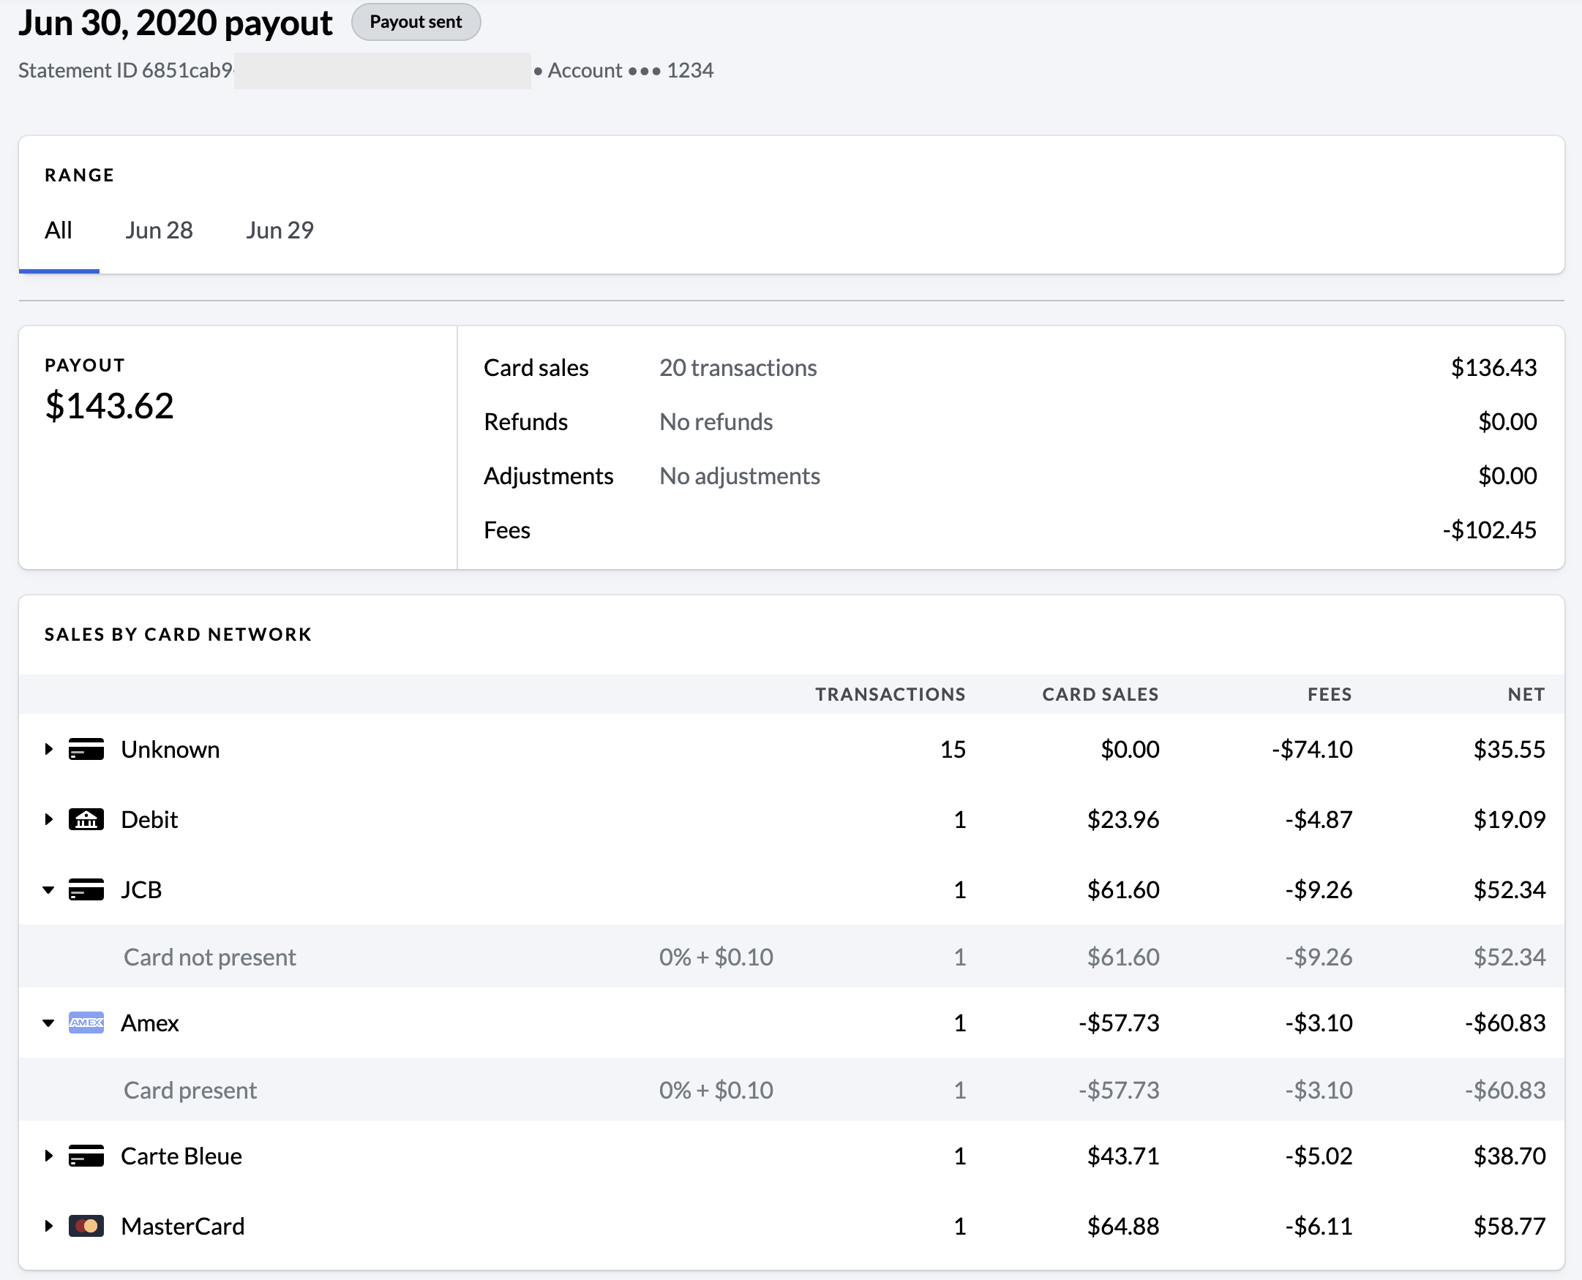Switch to the Jun 28 tab
1582x1280 pixels.
[159, 231]
